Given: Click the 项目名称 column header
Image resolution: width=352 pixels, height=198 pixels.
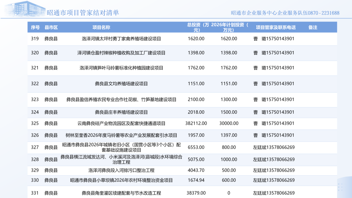Looking at the screenshot, I should click(x=101, y=27).
